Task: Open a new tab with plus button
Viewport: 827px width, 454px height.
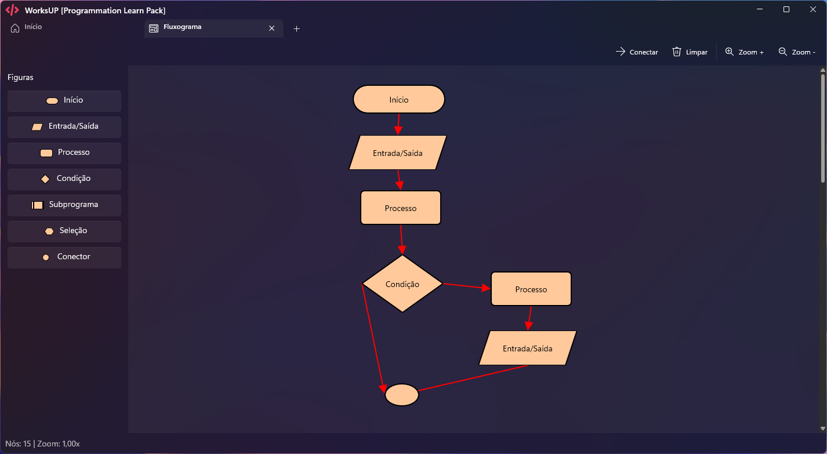Action: [x=296, y=28]
